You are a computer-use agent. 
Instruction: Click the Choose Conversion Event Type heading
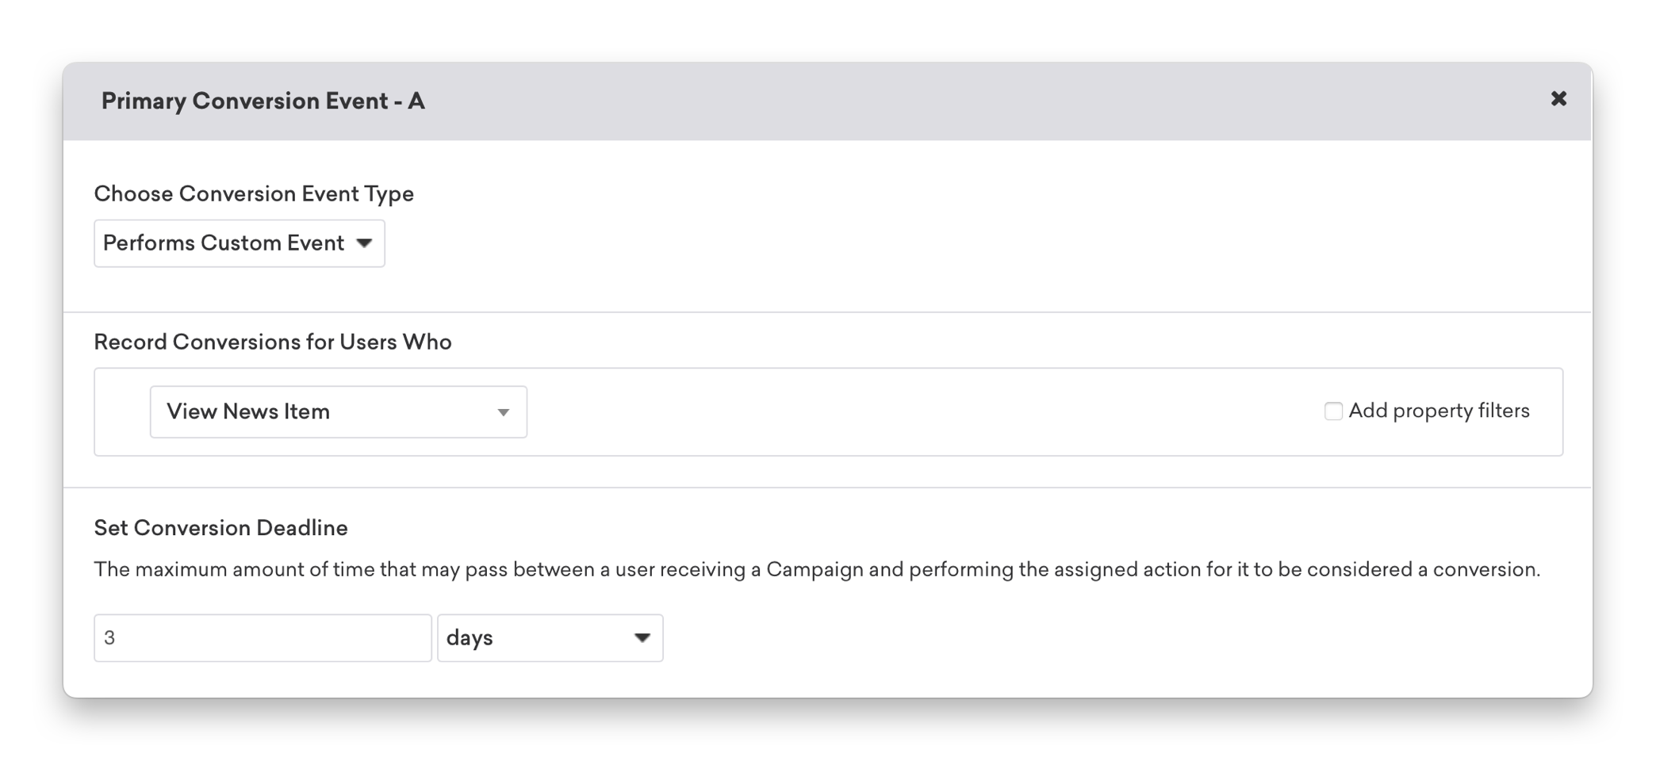pyautogui.click(x=254, y=194)
